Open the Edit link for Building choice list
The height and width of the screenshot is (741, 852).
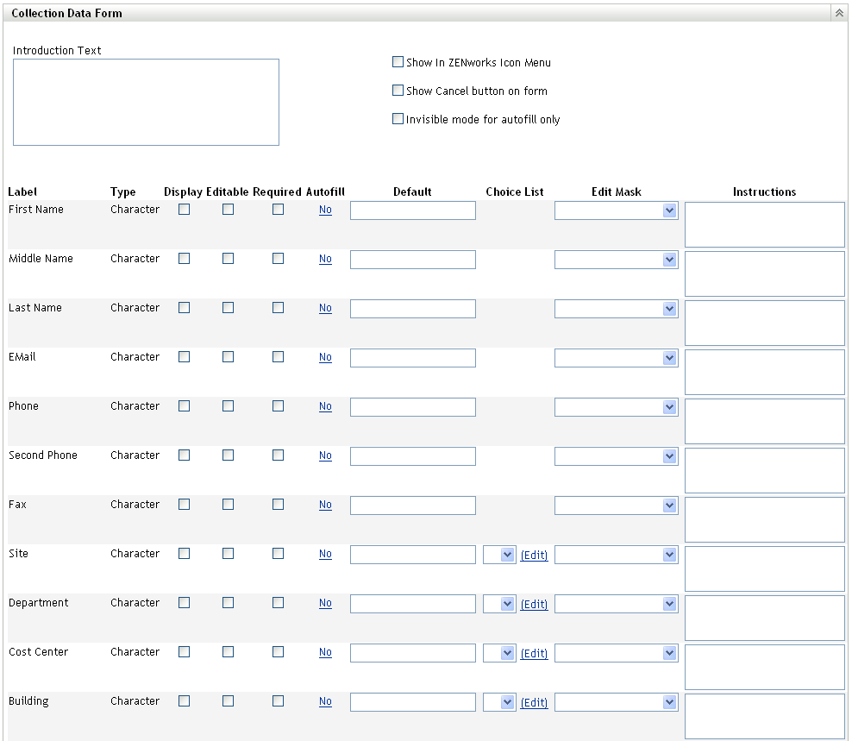pyautogui.click(x=534, y=702)
